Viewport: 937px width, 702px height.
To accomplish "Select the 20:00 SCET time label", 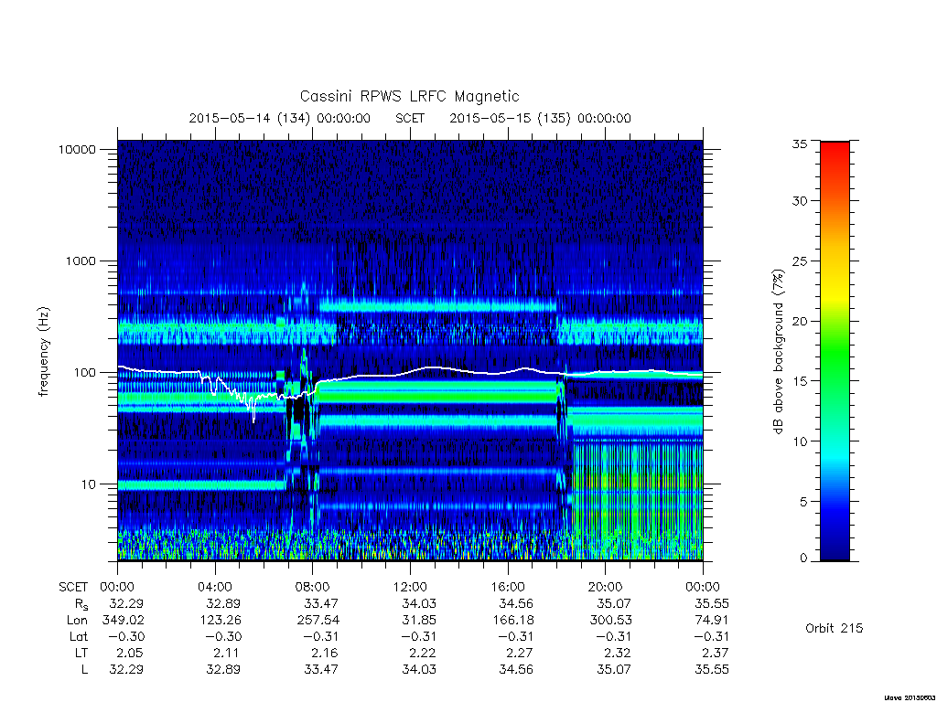I will (x=605, y=587).
